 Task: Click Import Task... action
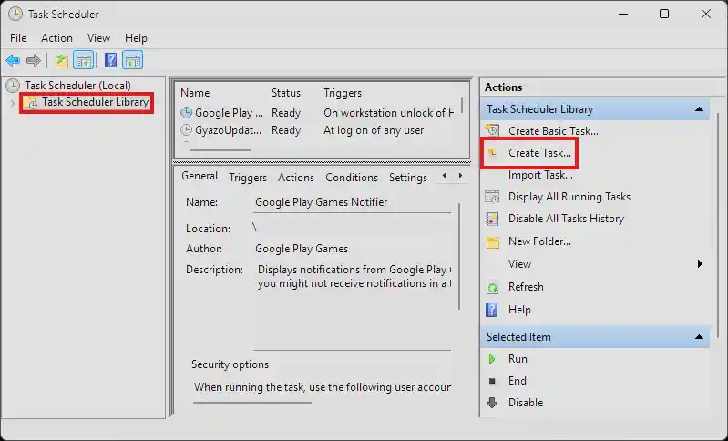540,175
